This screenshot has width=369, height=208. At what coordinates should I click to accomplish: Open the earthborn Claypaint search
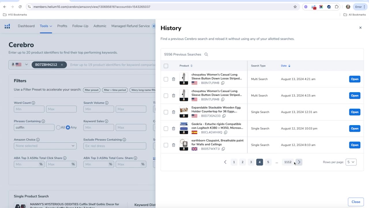355,145
